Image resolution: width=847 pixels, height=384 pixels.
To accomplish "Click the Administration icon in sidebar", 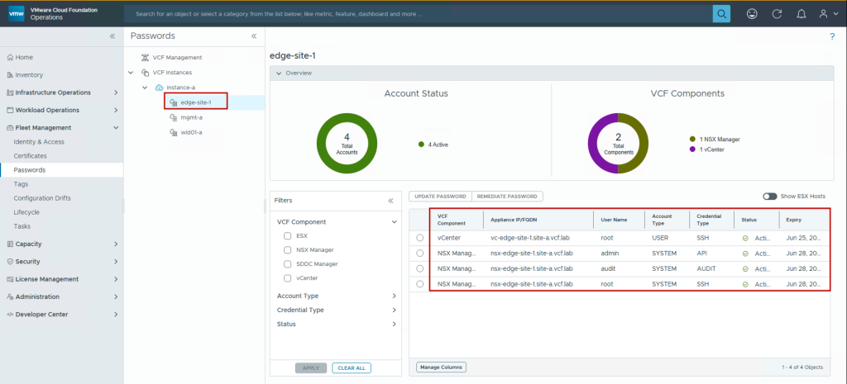I will (x=10, y=296).
